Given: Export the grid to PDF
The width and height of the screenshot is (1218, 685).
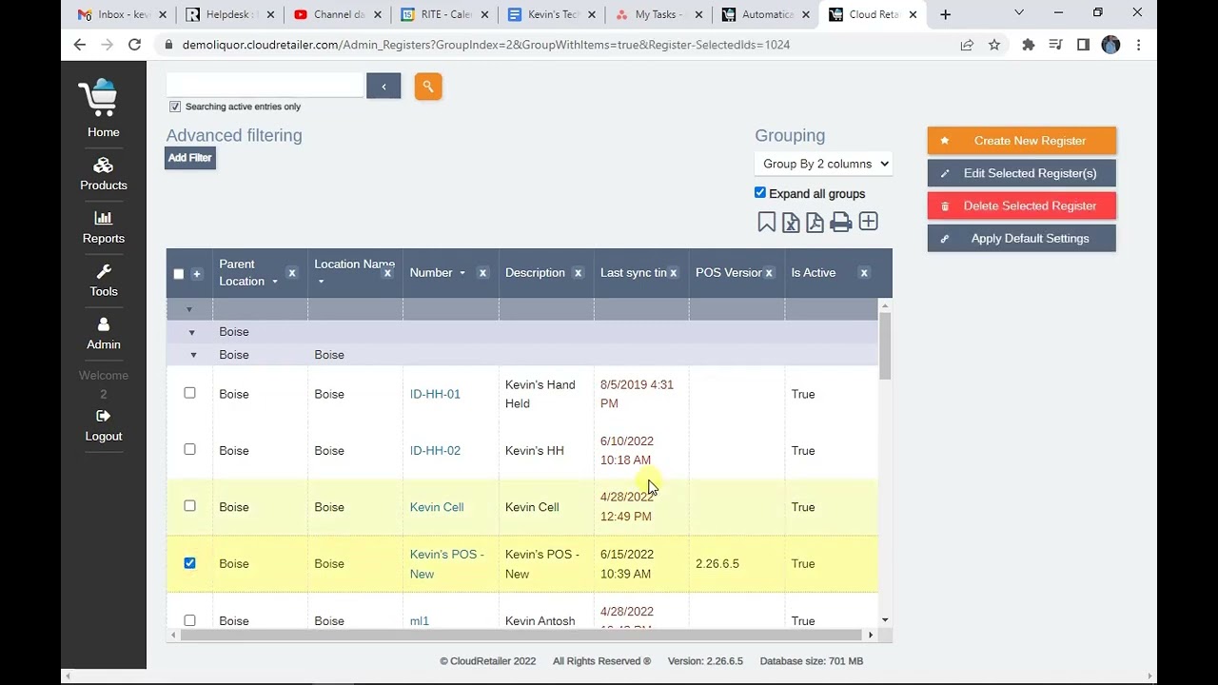Looking at the screenshot, I should tap(815, 223).
